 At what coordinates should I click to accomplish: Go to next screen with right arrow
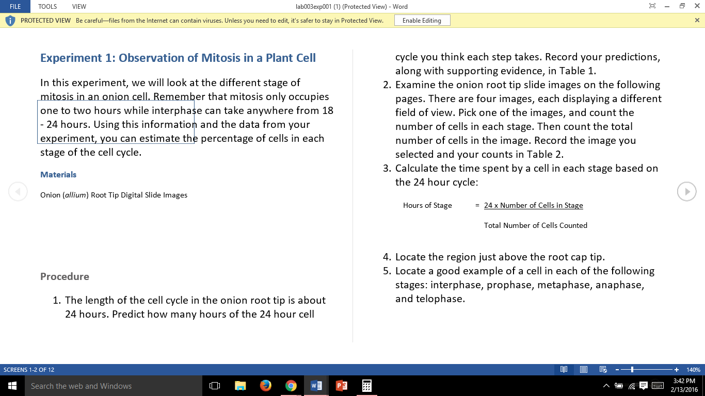(x=687, y=191)
